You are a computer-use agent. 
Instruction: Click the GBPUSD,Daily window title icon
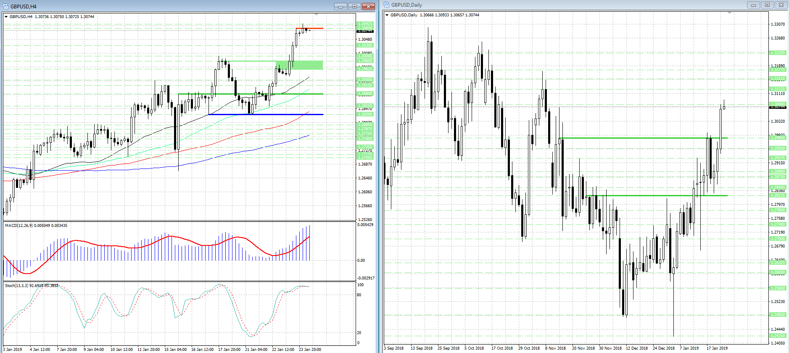pyautogui.click(x=386, y=5)
